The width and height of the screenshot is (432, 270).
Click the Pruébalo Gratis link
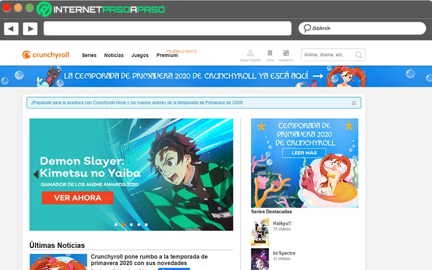tap(181, 51)
